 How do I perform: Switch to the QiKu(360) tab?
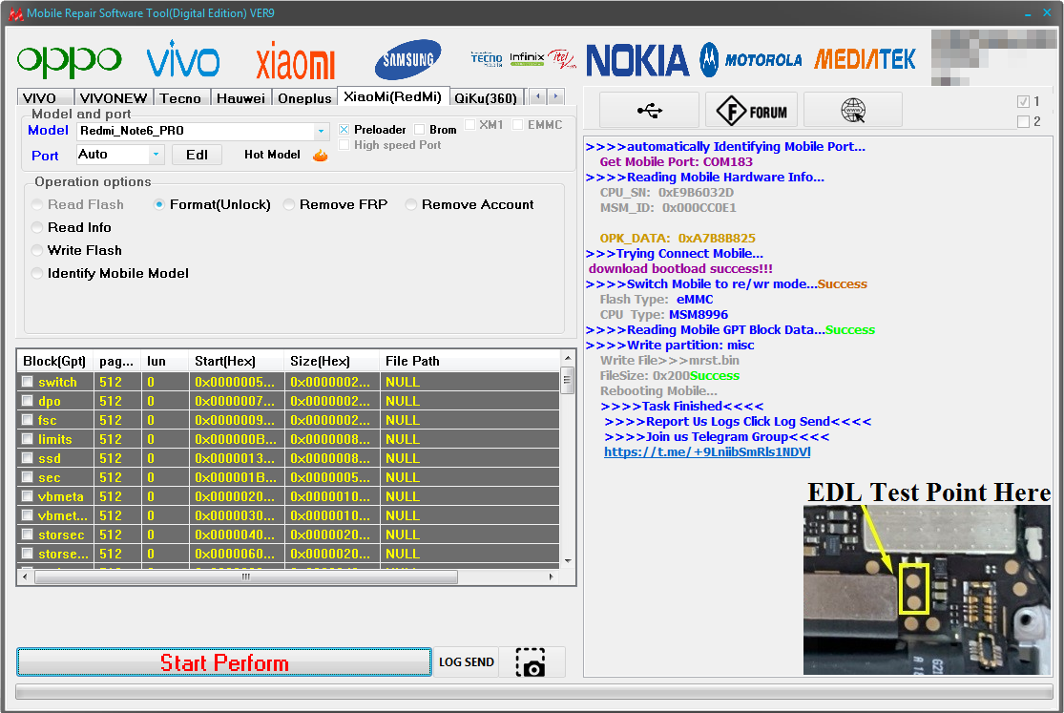pyautogui.click(x=486, y=97)
